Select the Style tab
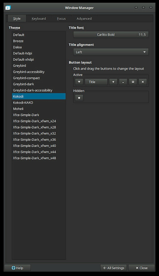159x276 pixels. tap(17, 19)
